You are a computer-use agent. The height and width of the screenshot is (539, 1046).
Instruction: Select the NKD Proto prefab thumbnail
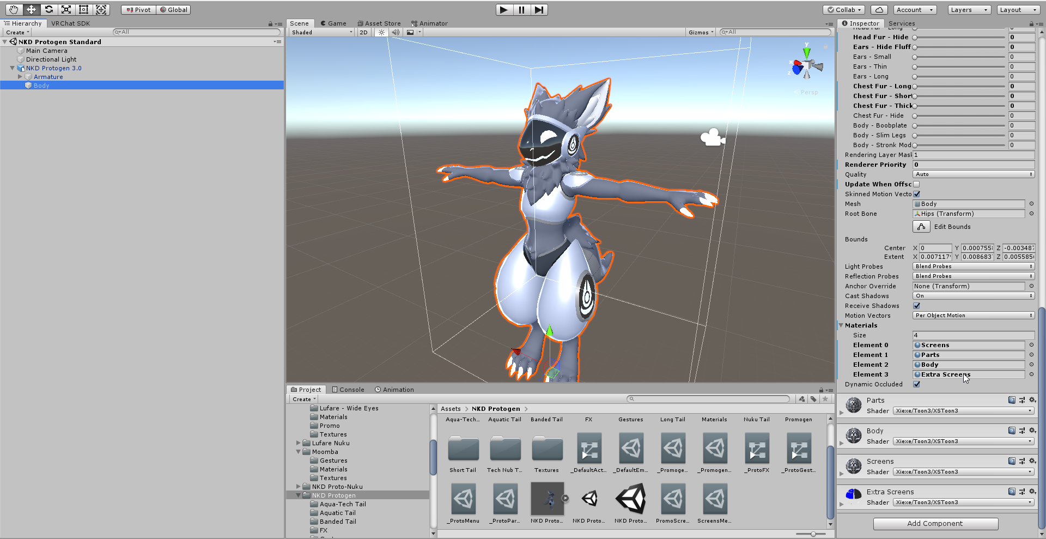pyautogui.click(x=548, y=499)
